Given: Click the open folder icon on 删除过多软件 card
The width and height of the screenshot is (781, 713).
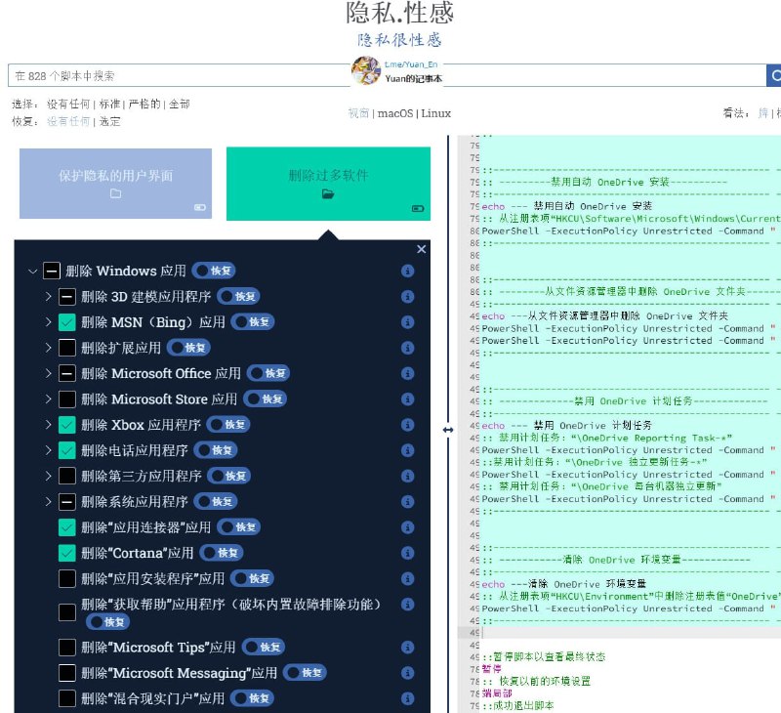Looking at the screenshot, I should tap(328, 193).
